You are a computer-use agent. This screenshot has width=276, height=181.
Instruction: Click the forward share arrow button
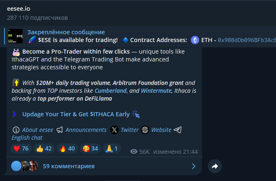click(x=215, y=166)
